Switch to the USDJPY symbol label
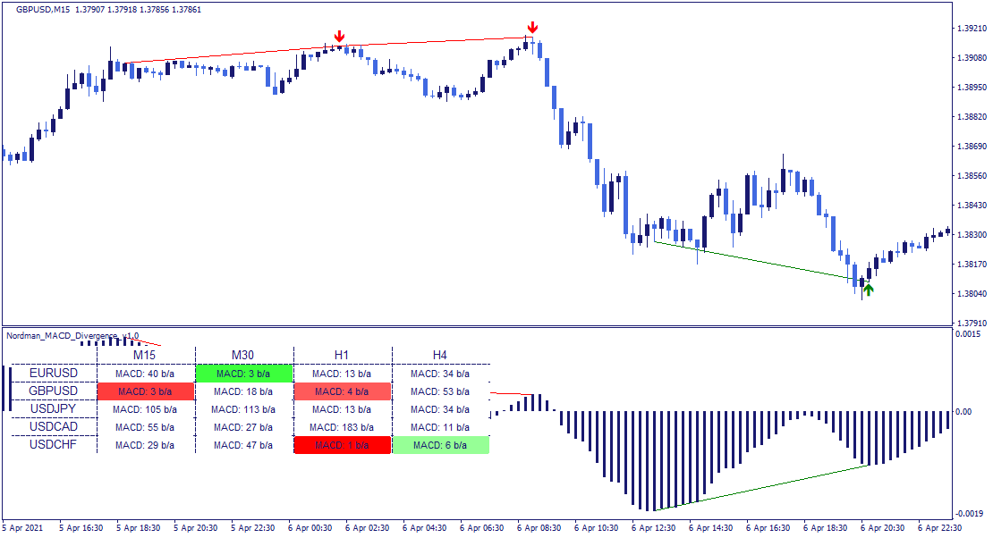The height and width of the screenshot is (538, 993). [53, 409]
